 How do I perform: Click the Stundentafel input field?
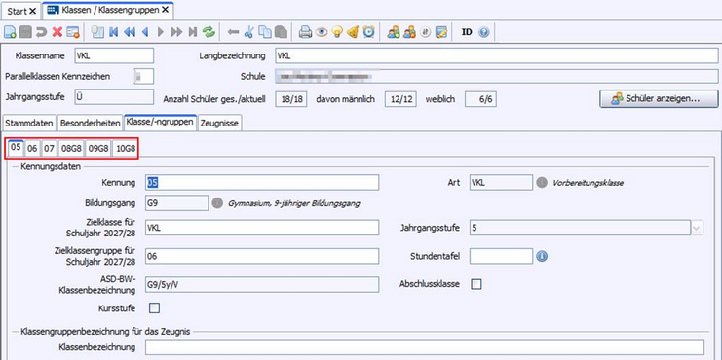[501, 256]
